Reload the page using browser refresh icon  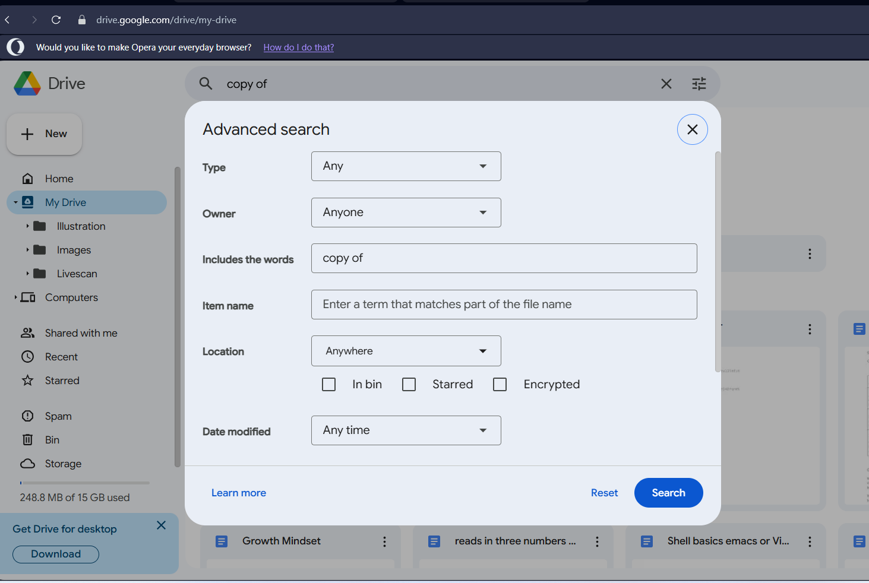[x=56, y=20]
